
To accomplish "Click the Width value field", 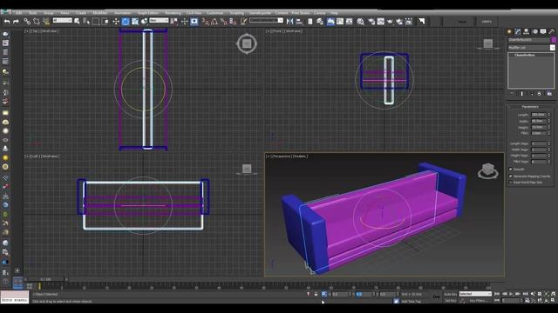I will (x=539, y=121).
